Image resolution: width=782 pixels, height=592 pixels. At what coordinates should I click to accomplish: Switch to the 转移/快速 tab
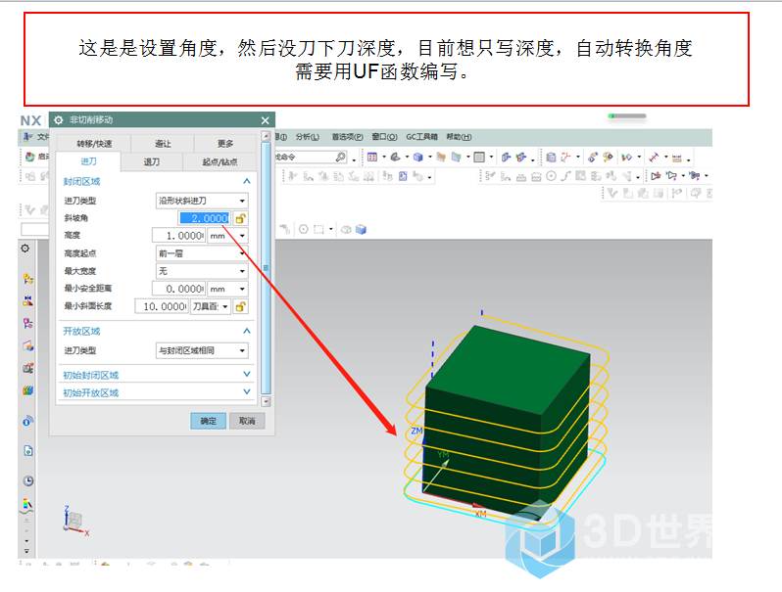point(94,144)
